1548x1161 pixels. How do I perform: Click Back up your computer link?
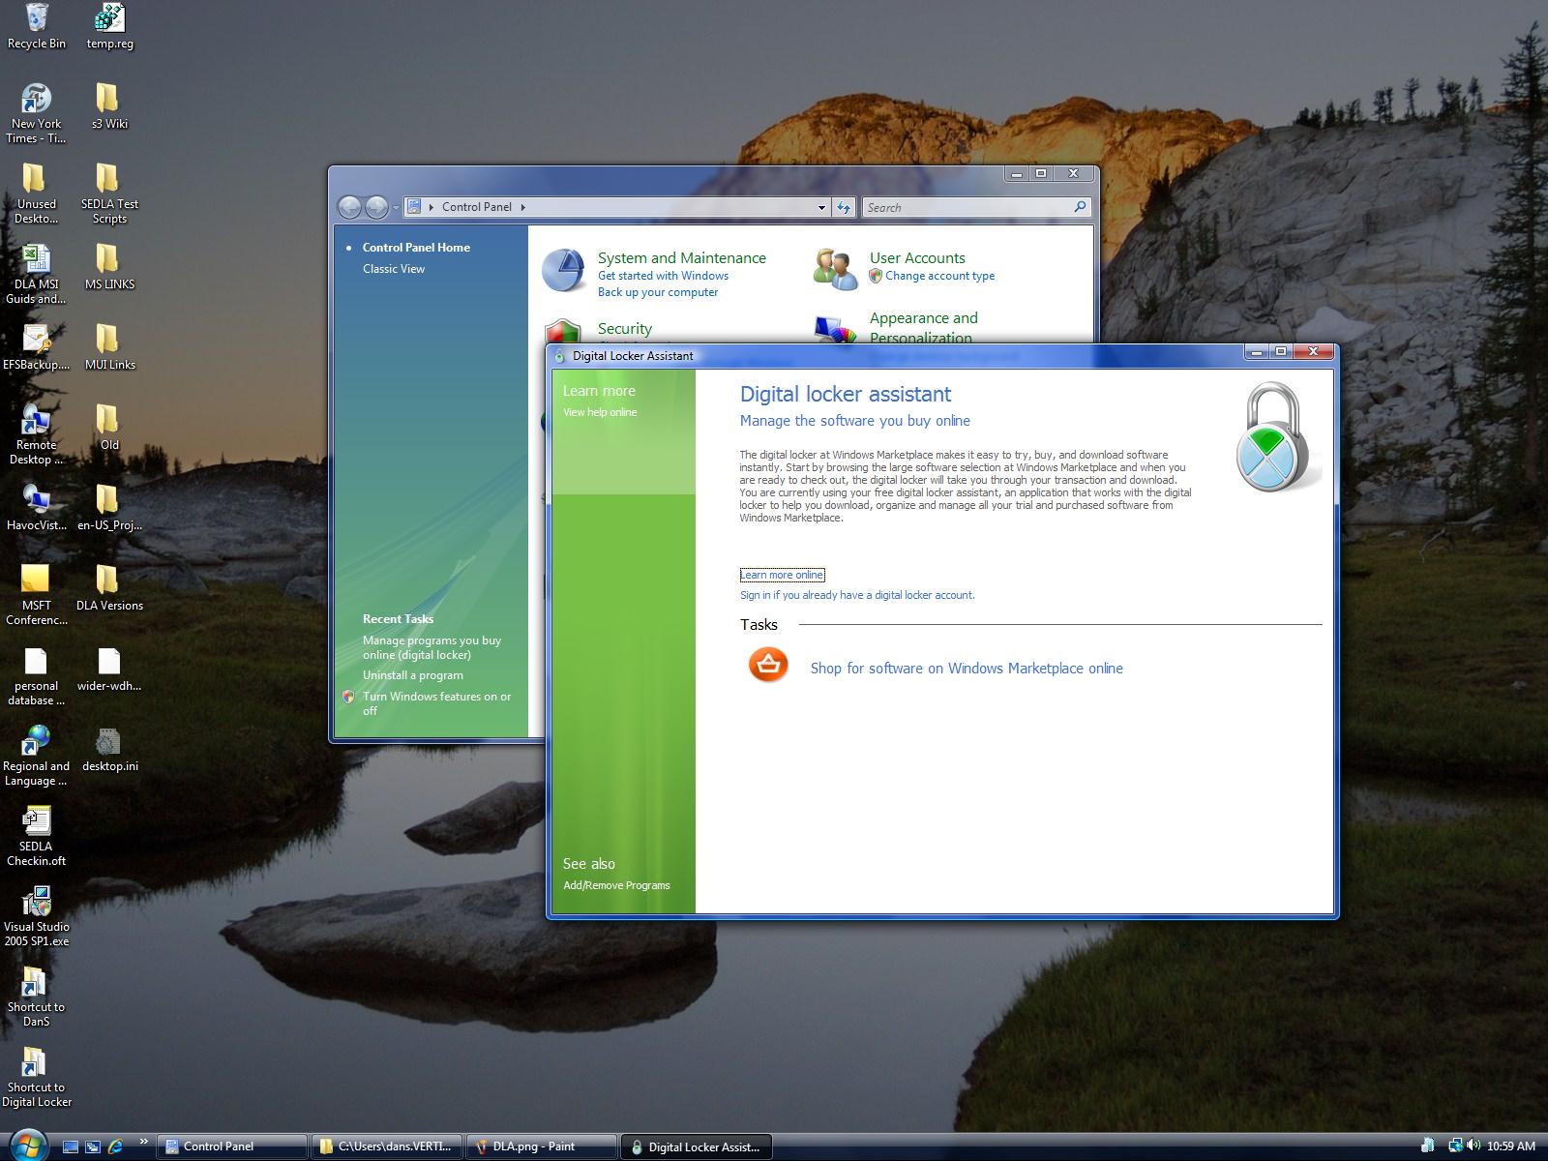coord(658,292)
